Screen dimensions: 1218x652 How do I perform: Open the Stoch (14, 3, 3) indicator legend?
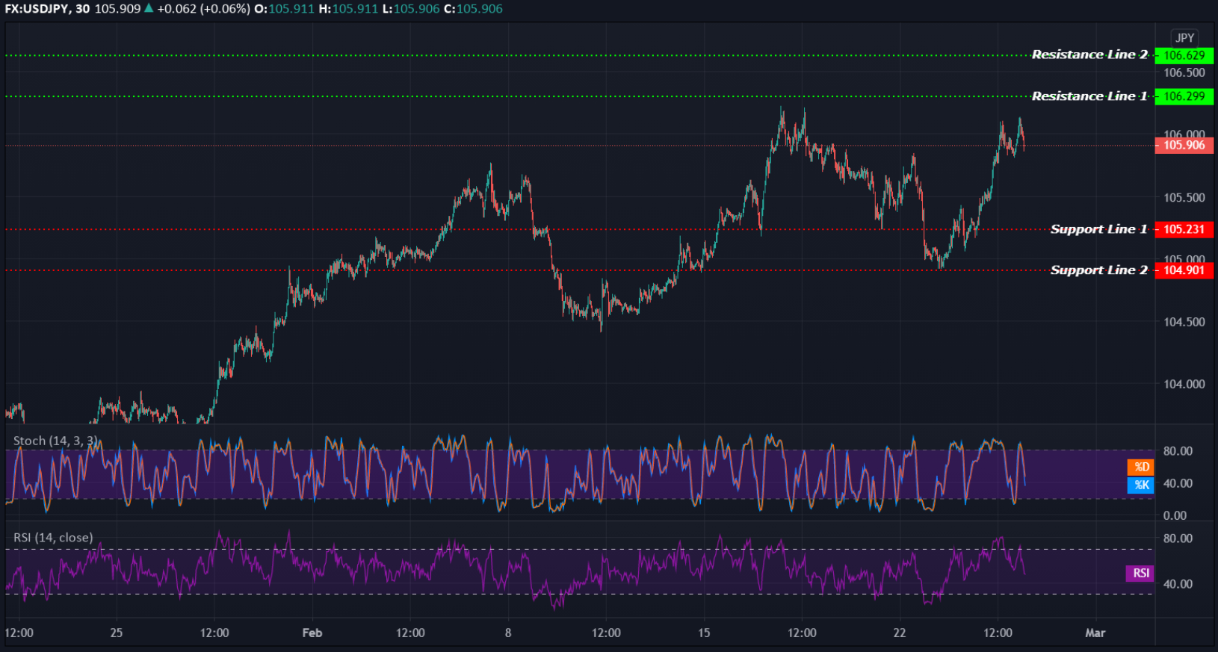pyautogui.click(x=55, y=441)
